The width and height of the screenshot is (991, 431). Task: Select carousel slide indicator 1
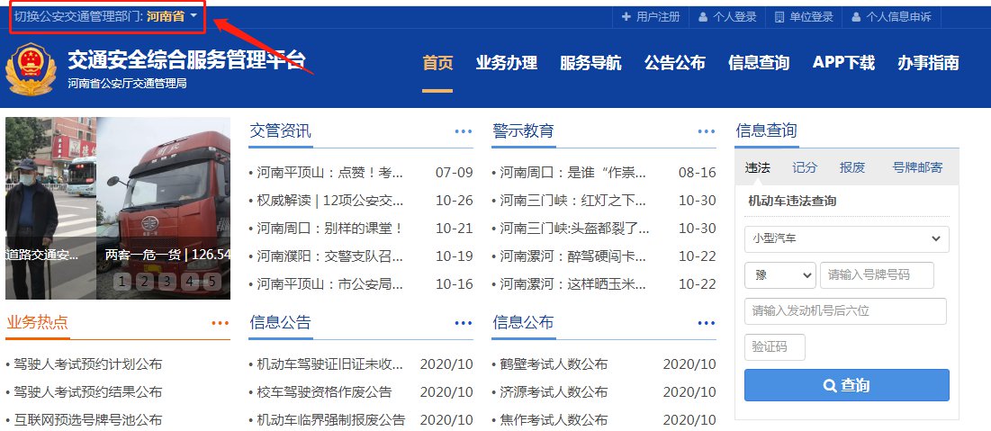120,282
